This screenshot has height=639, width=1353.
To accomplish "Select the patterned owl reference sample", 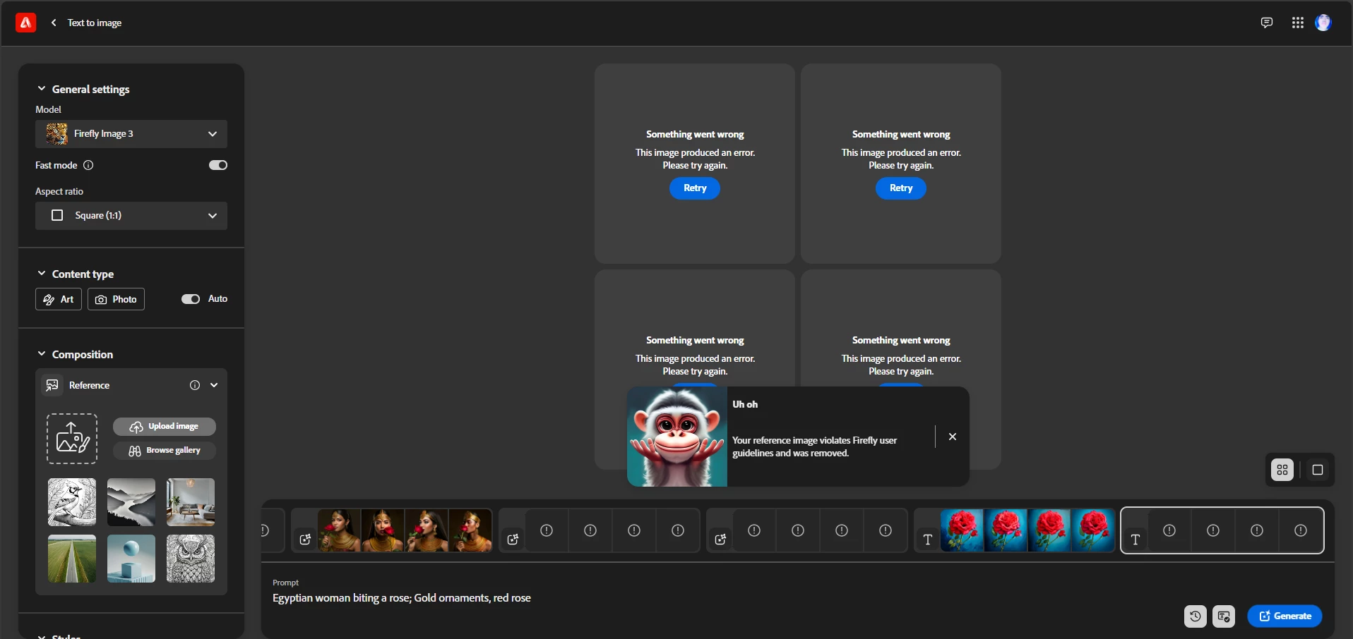I will (191, 559).
